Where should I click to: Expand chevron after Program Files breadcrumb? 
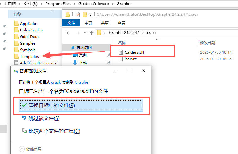74,4
